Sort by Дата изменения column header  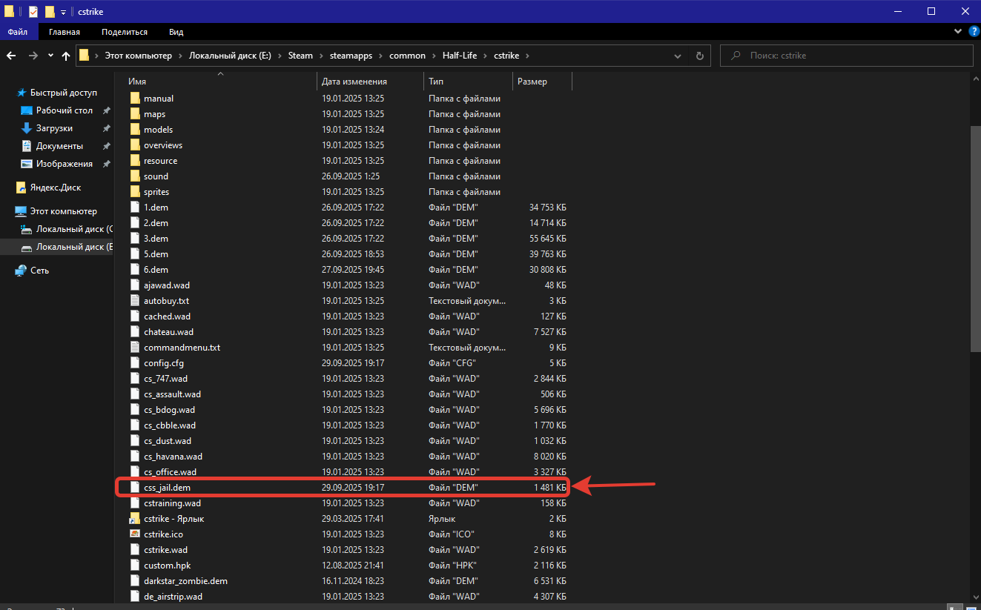[x=354, y=82]
